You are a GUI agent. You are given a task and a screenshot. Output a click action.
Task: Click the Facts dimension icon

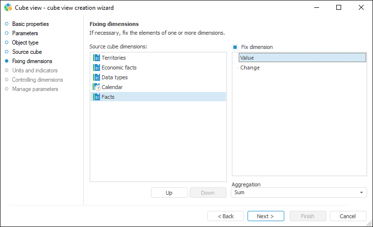coord(96,97)
